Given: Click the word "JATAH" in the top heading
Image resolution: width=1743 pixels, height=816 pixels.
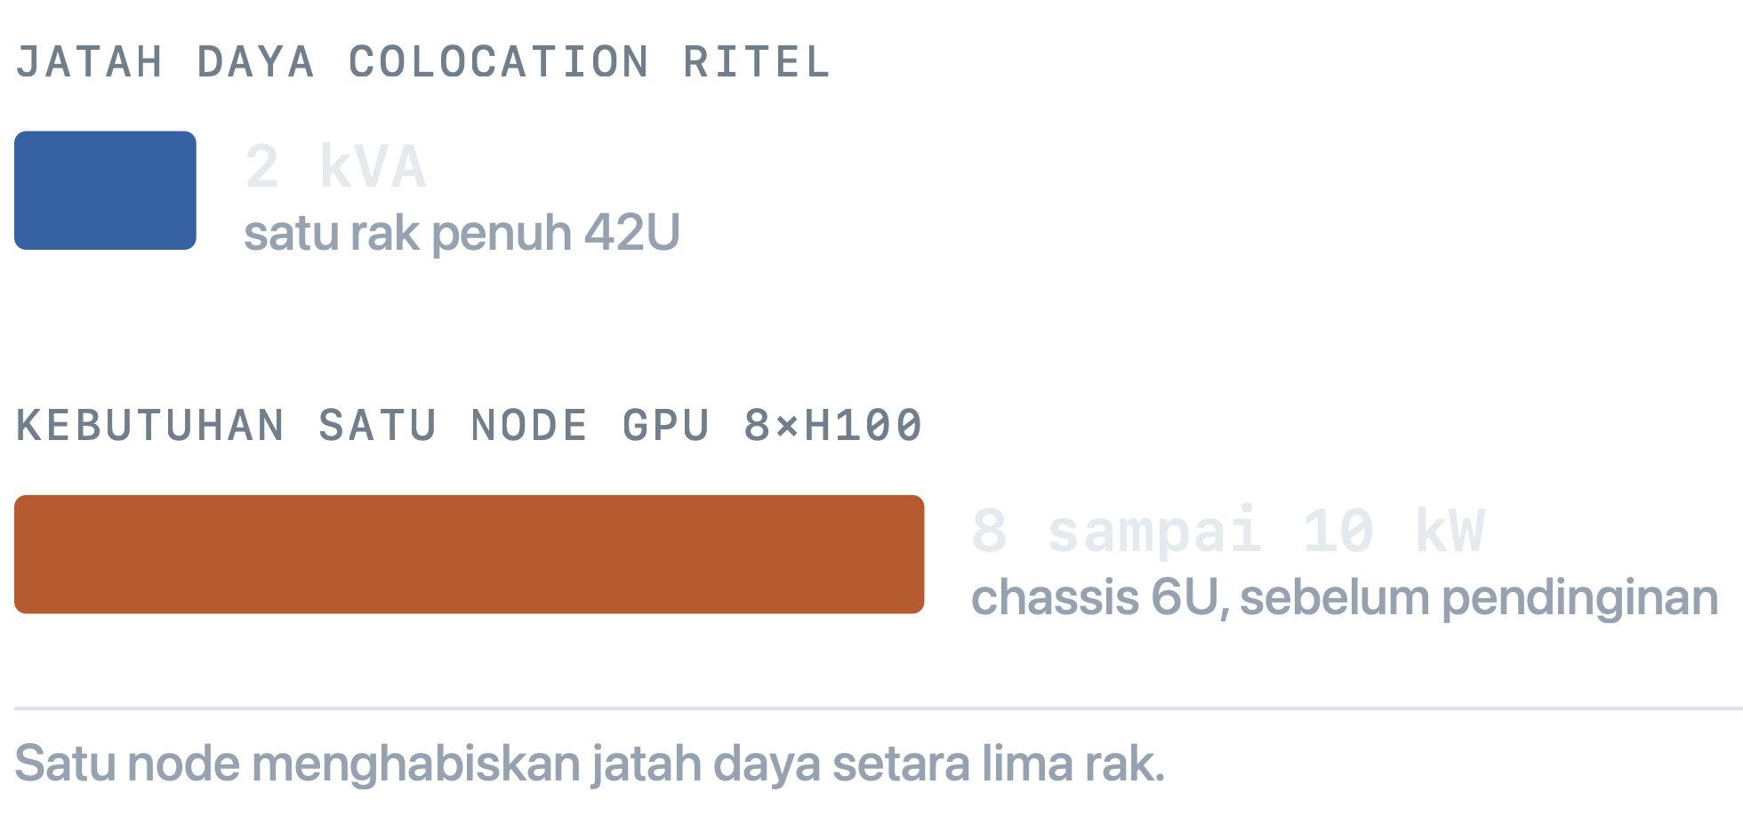Looking at the screenshot, I should 90,62.
